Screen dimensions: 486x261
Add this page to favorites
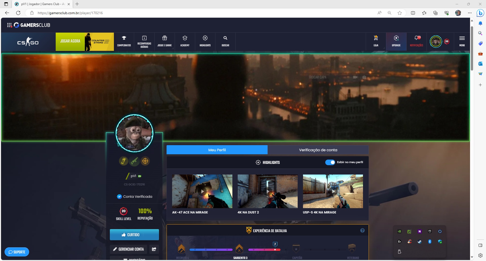coord(400,13)
